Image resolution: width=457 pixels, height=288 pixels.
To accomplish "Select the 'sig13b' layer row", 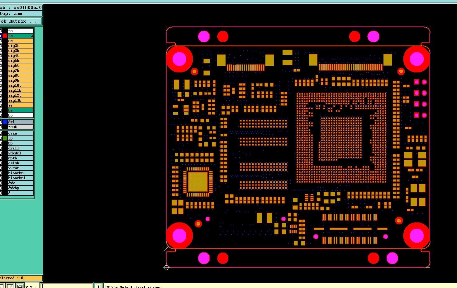I will 21,100.
